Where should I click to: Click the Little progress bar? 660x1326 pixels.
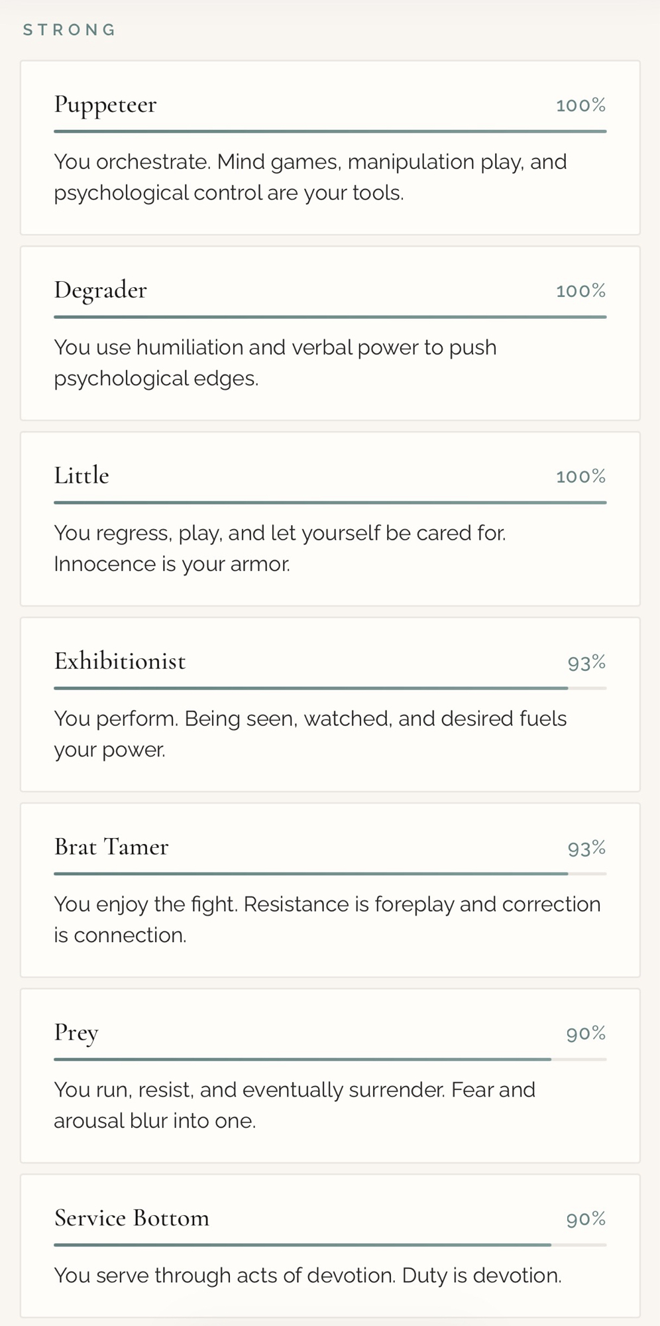(x=330, y=503)
